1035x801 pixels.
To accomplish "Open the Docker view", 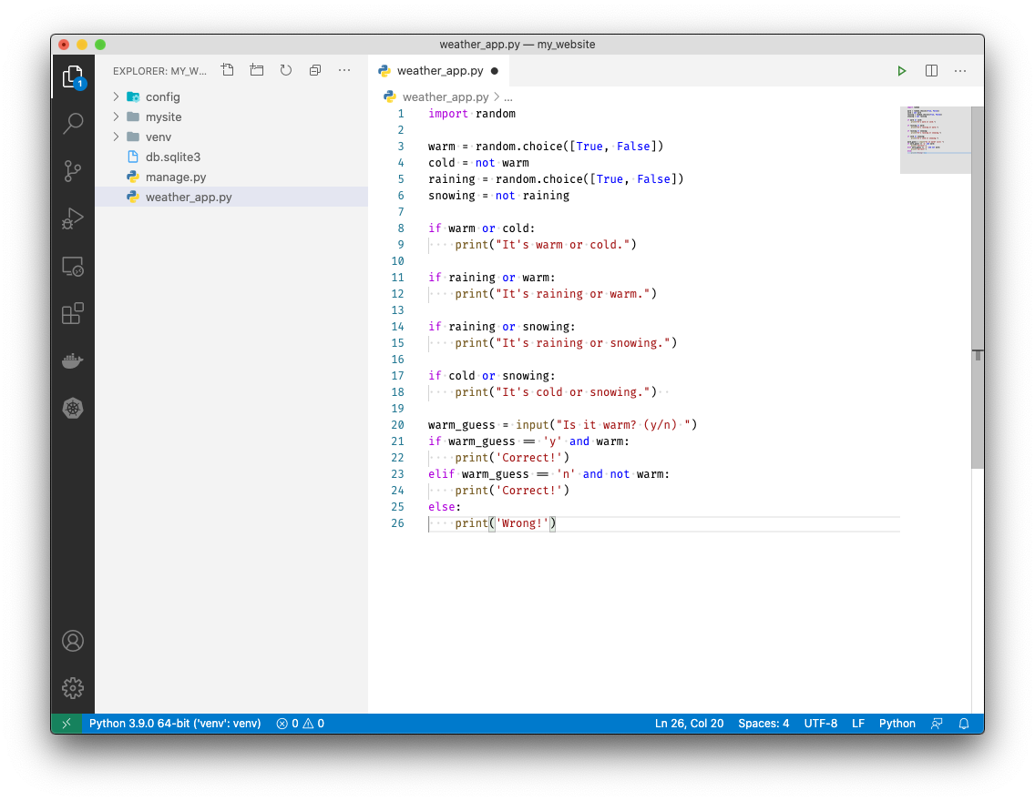I will [x=73, y=361].
